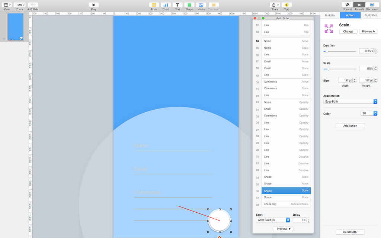Select build 35 Shape Move row
The image size is (381, 238).
(x=286, y=184)
